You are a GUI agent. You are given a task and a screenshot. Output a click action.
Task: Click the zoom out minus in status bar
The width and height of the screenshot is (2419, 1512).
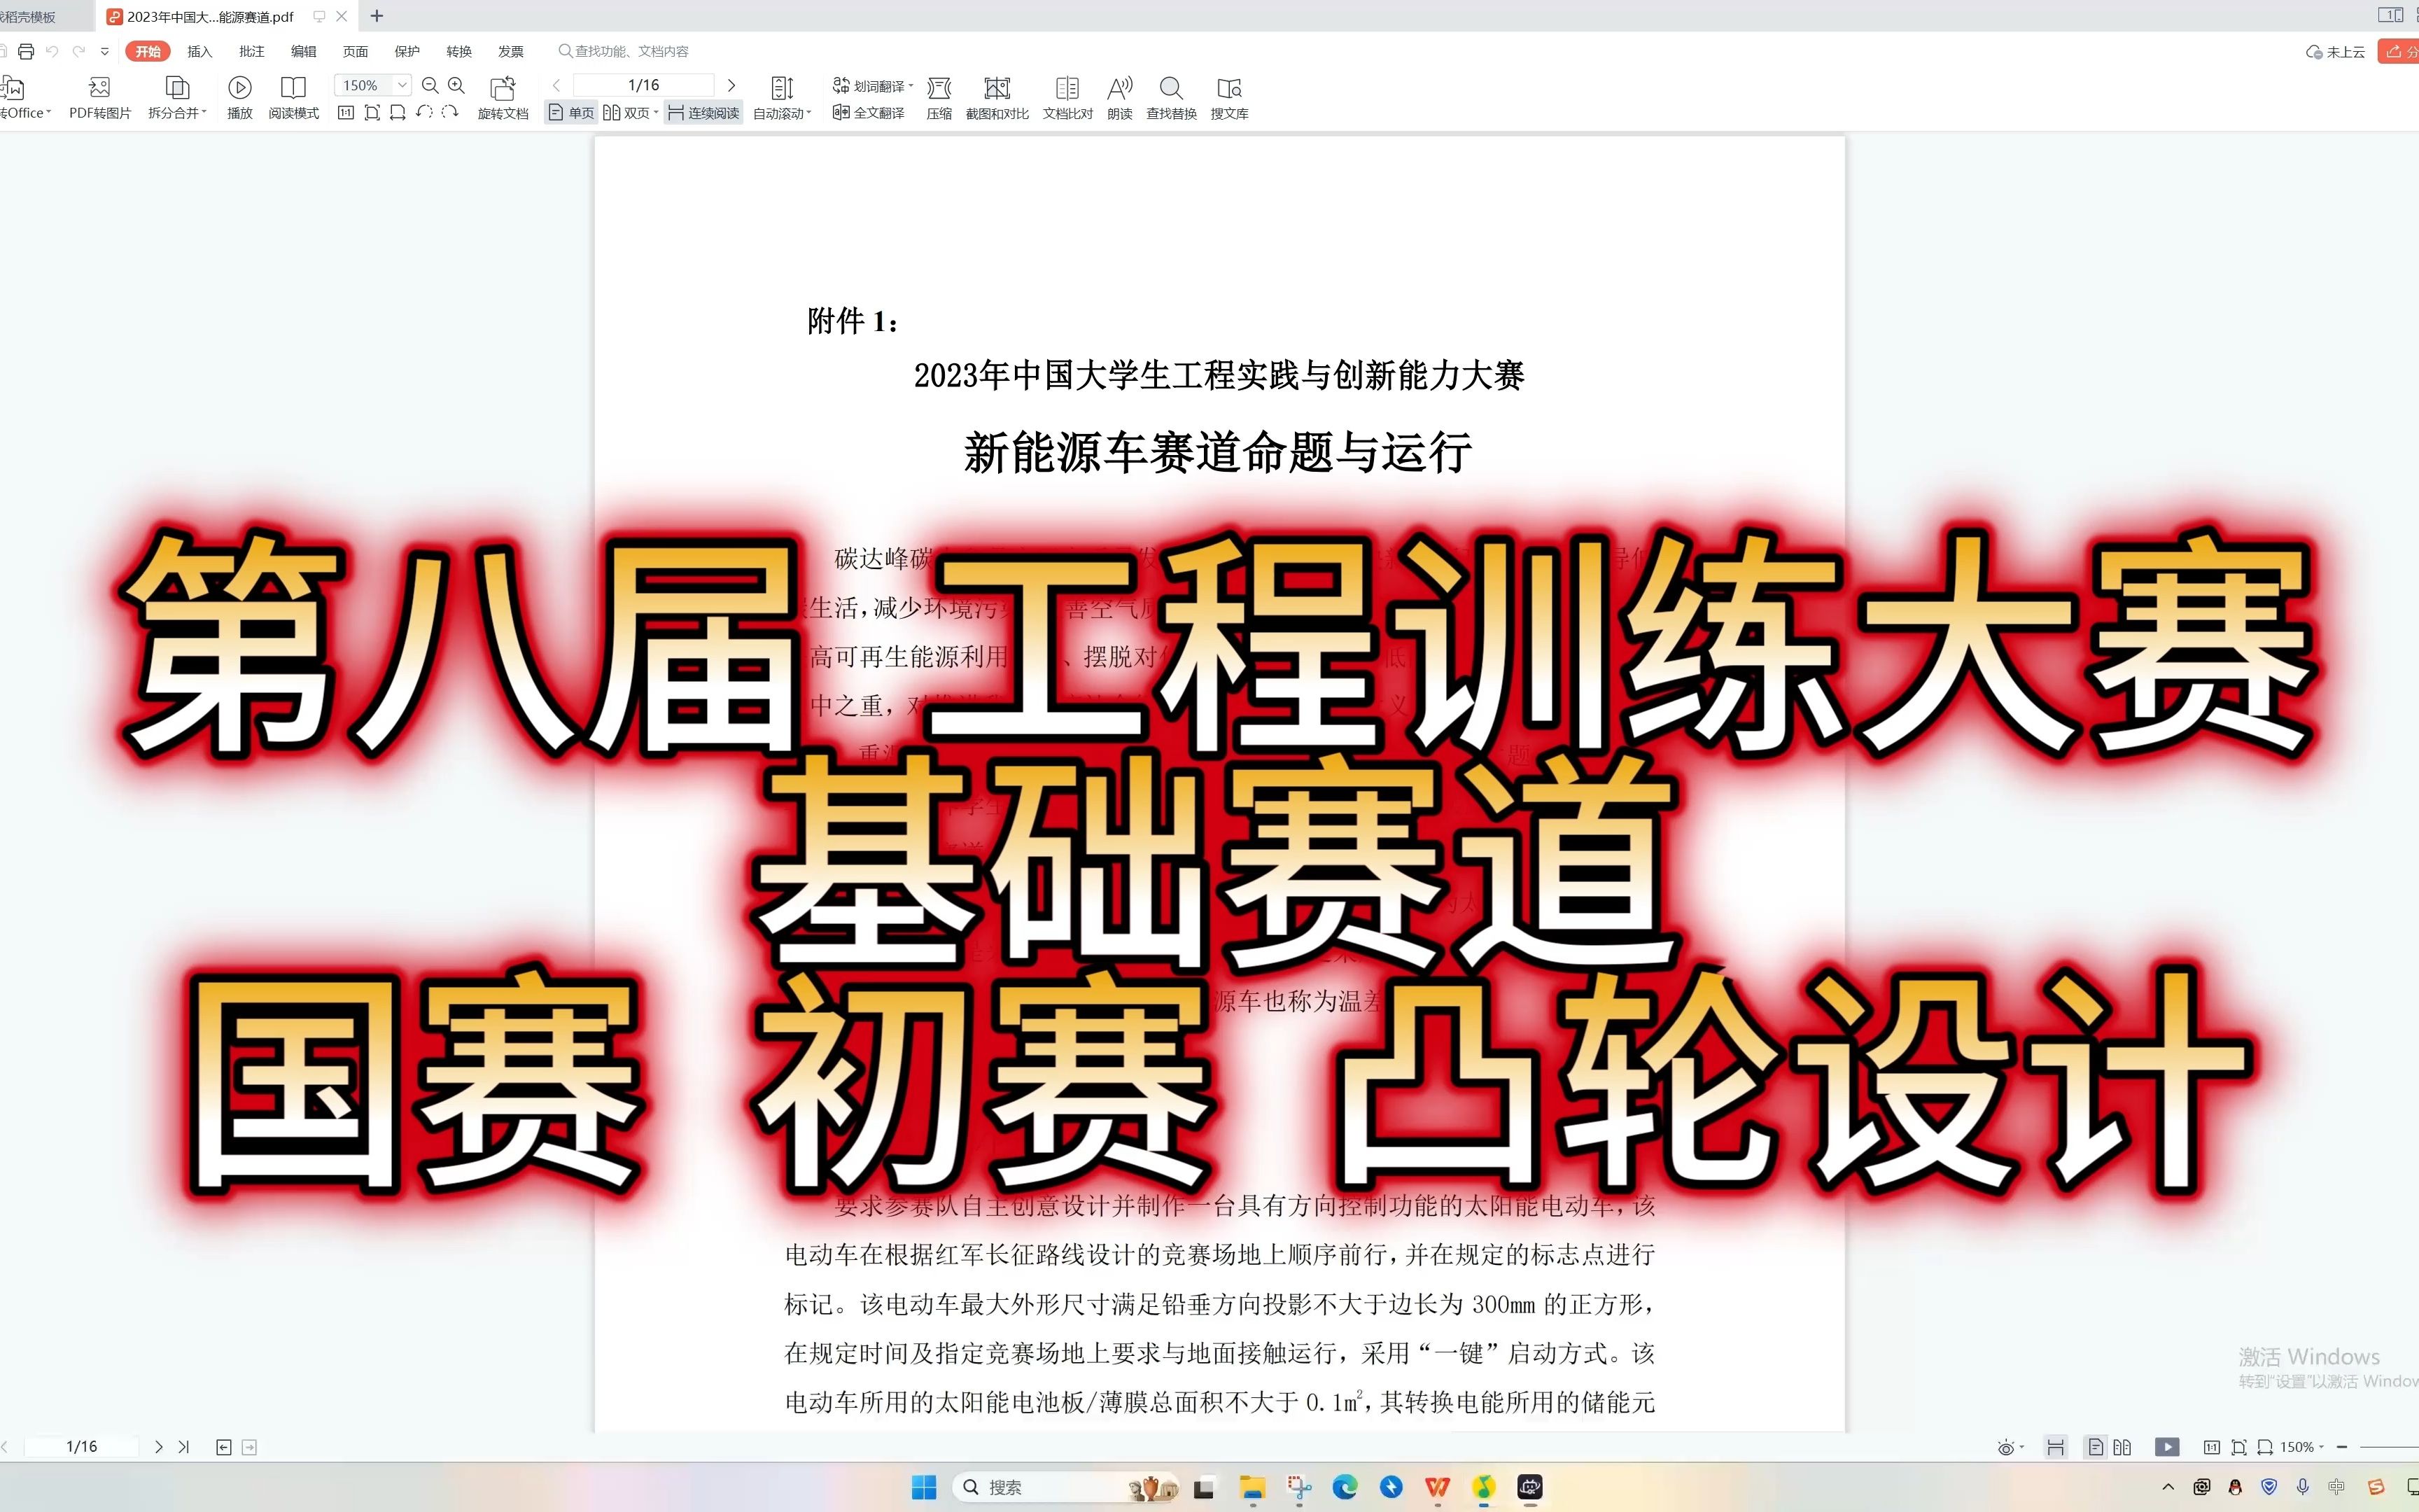pos(2341,1447)
